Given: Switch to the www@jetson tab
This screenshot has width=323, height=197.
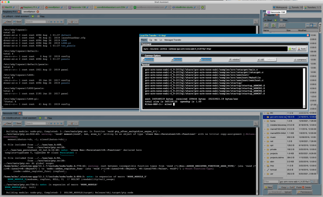Looking at the screenshot, I should 29,12.
